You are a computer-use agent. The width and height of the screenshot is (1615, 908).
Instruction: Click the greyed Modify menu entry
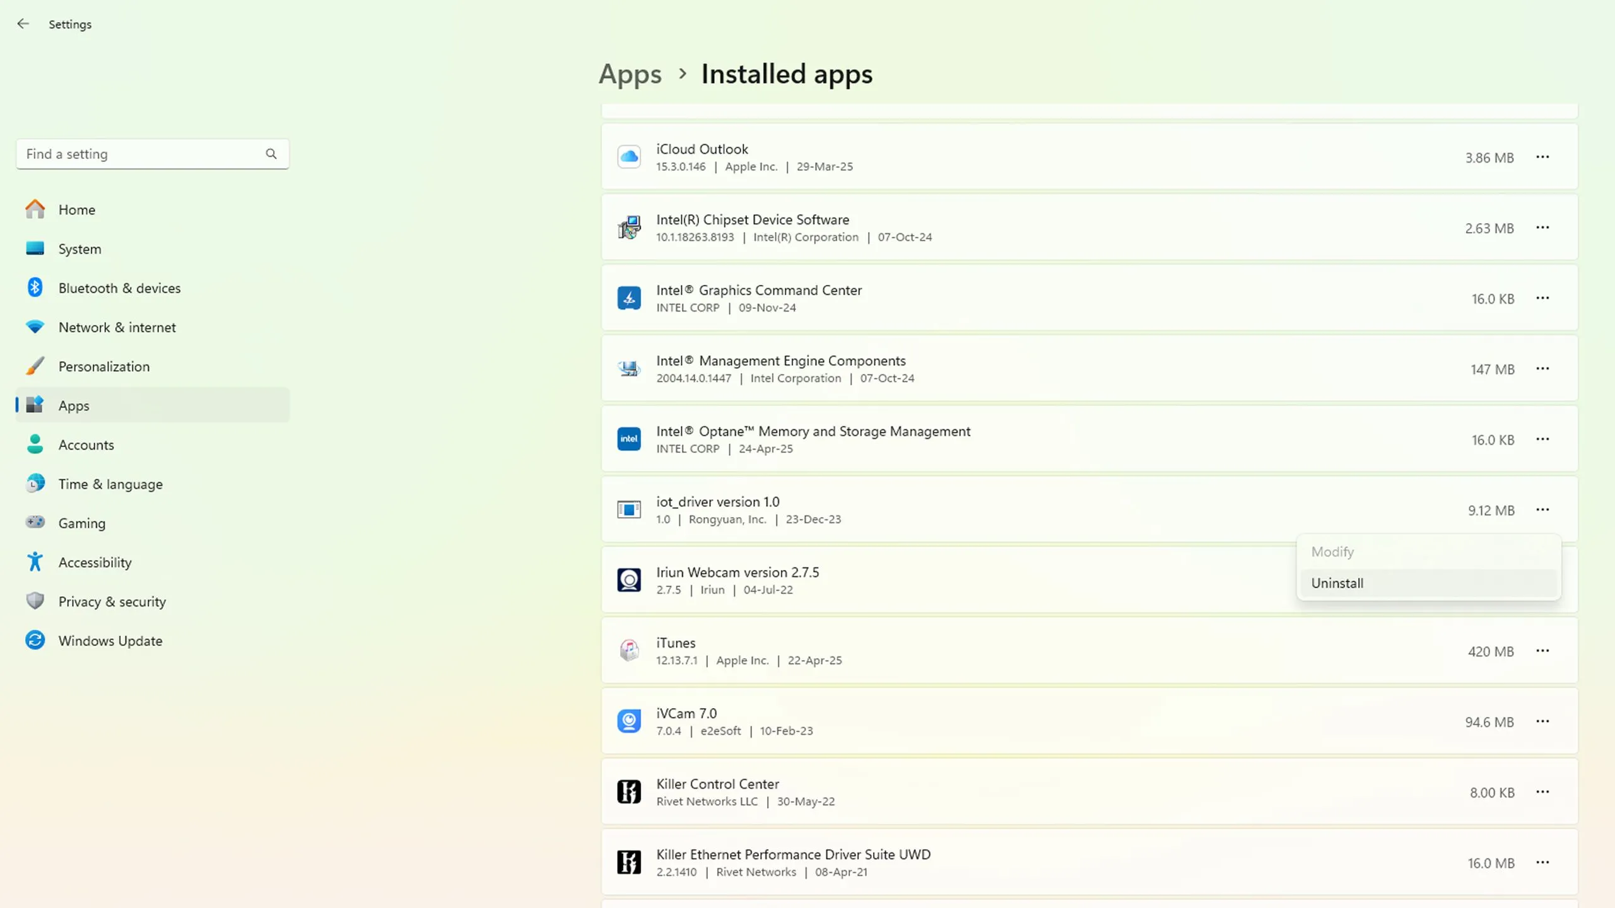point(1429,552)
